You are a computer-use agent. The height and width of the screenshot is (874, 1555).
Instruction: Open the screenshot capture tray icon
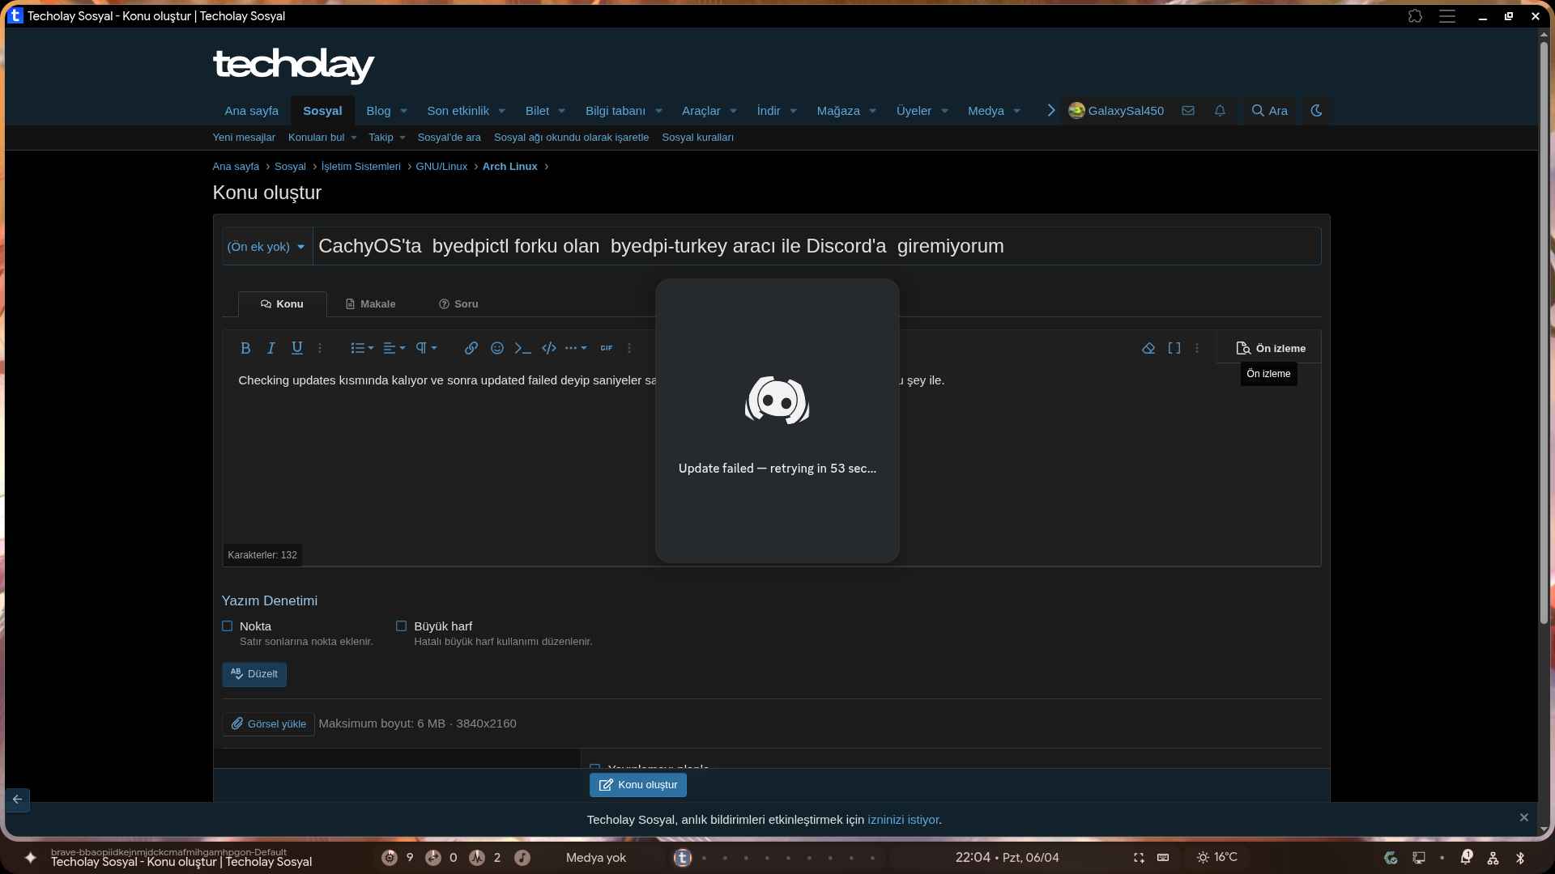pos(1139,858)
